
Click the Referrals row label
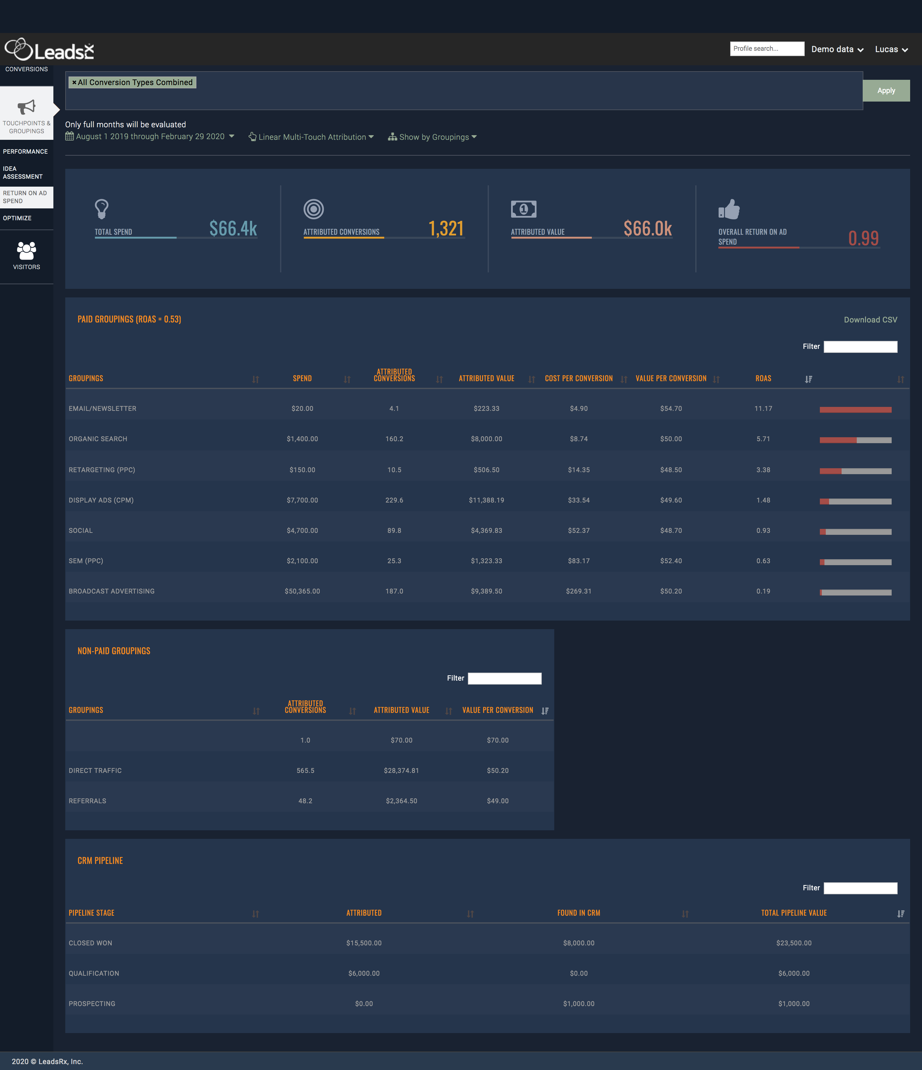click(x=87, y=801)
